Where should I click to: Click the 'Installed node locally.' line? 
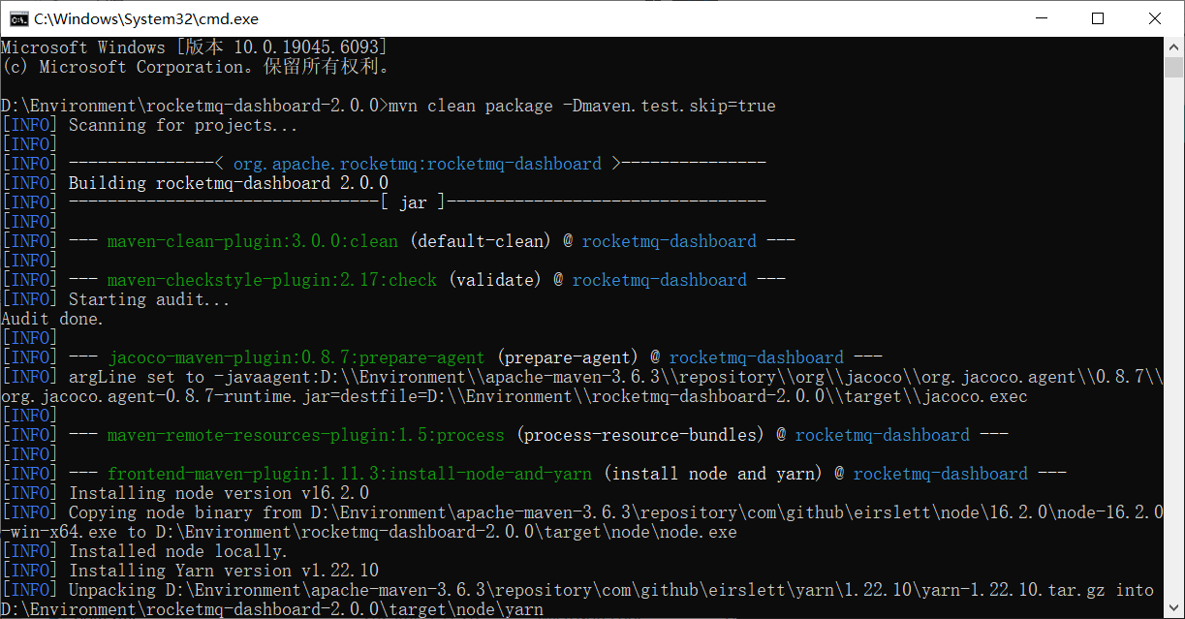(178, 551)
